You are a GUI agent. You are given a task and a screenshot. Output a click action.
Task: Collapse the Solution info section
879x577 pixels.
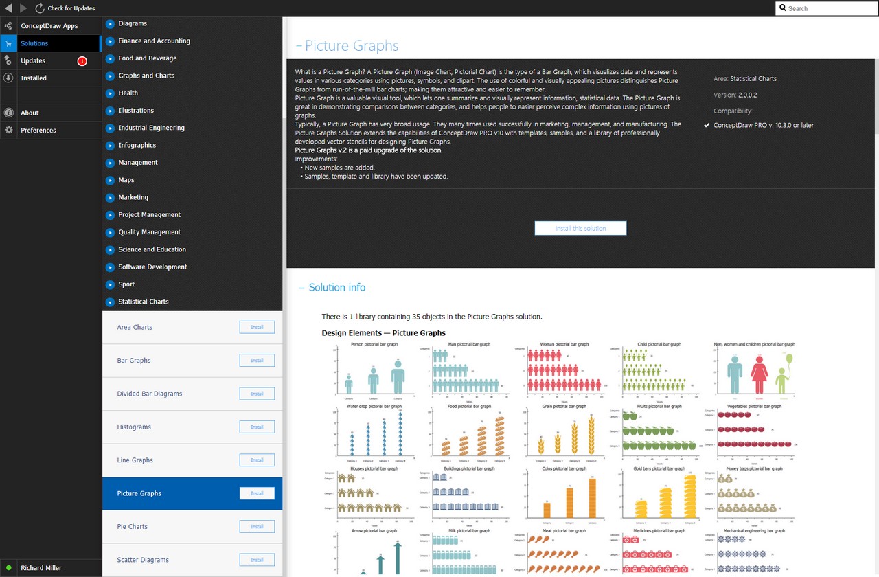click(x=301, y=288)
